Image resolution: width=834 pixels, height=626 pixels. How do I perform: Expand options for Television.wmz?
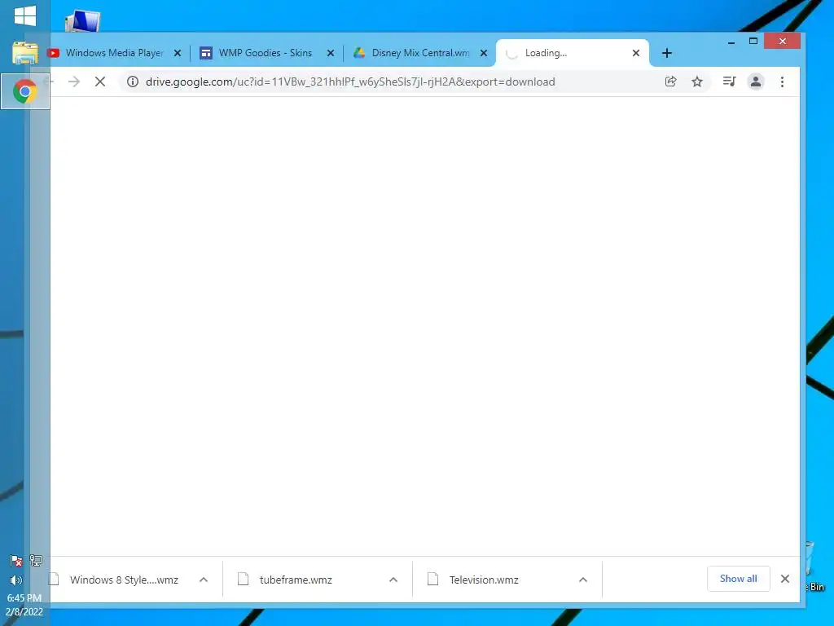click(583, 580)
